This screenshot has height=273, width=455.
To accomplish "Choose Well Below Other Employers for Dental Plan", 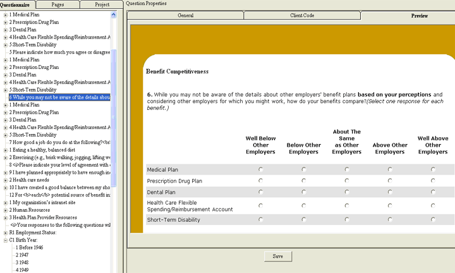I will [260, 191].
